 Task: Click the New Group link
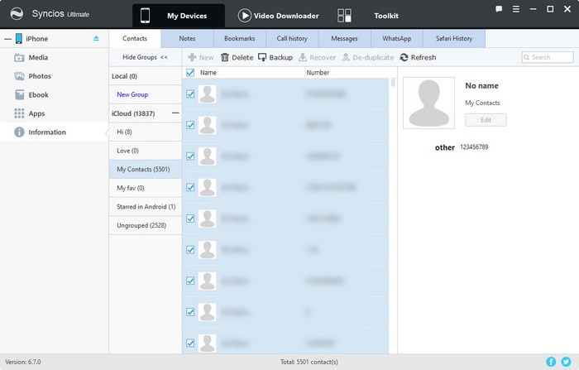[132, 94]
